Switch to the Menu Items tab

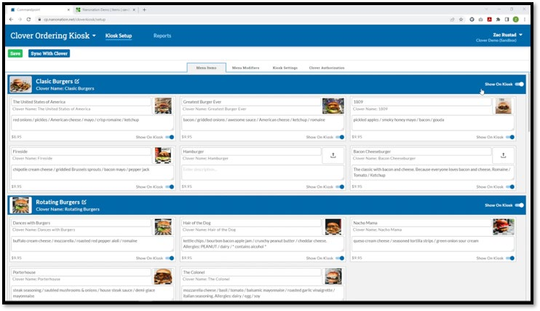coord(206,68)
